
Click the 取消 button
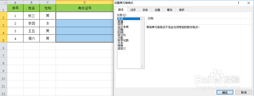[244, 92]
